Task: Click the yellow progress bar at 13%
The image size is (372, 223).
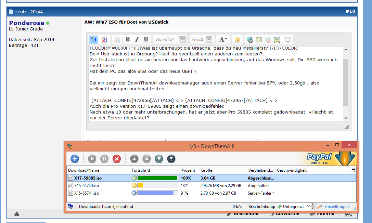Action: (157, 186)
